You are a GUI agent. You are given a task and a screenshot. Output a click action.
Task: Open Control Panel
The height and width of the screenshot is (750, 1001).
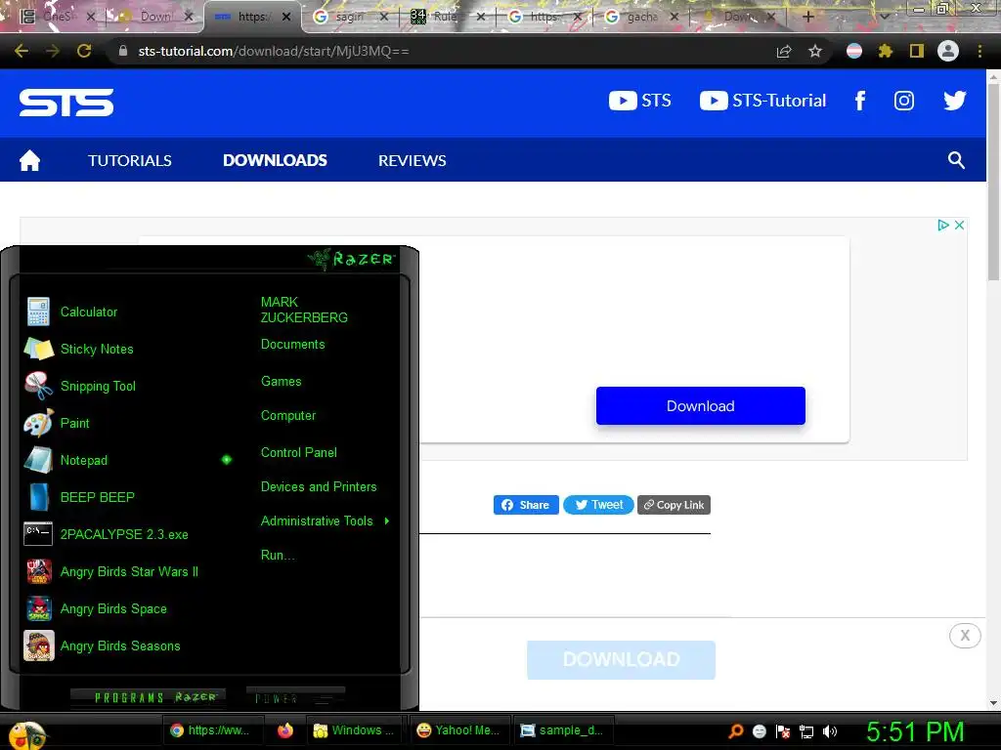point(299,453)
